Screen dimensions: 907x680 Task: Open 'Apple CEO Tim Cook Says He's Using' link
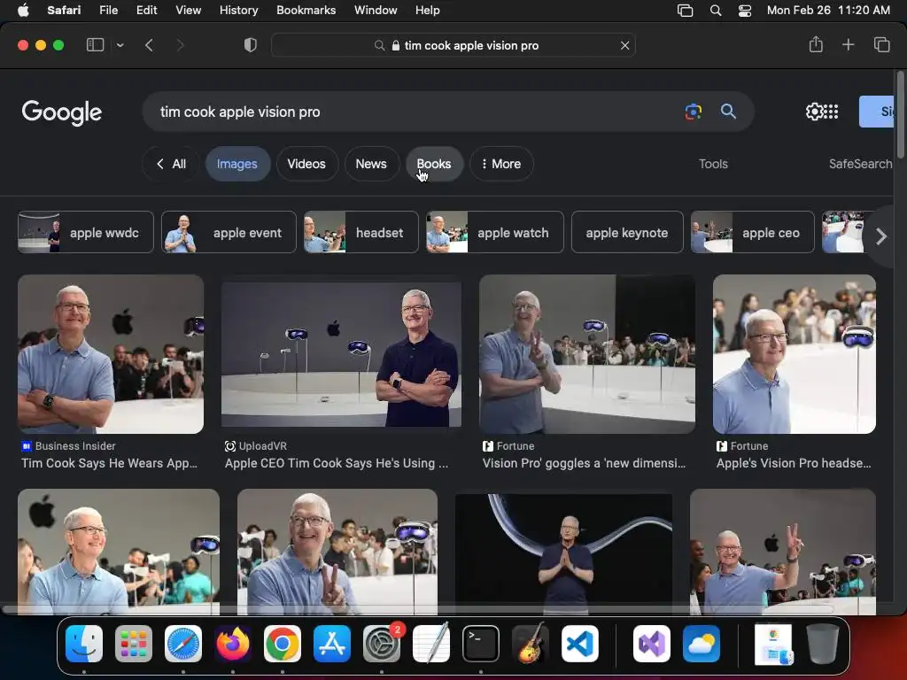click(x=337, y=463)
